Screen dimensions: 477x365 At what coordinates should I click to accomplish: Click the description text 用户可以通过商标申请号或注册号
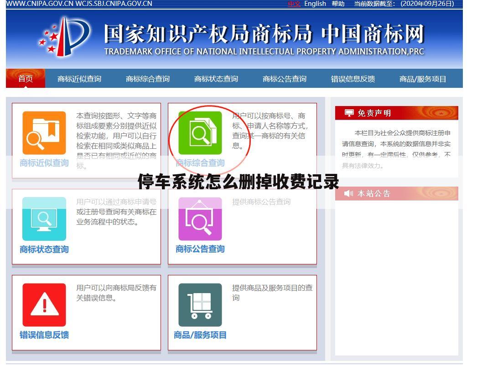point(116,212)
